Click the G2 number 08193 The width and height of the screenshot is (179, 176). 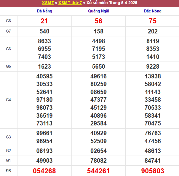click(x=44, y=151)
